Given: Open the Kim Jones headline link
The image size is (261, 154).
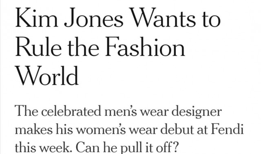Looking at the screenshot, I should (x=118, y=46).
